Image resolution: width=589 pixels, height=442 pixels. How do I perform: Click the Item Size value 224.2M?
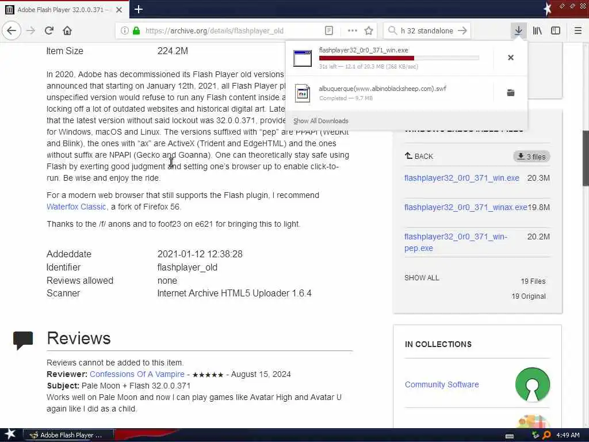click(173, 51)
